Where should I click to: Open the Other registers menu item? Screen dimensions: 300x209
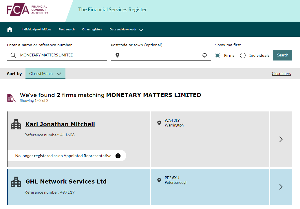click(x=92, y=30)
